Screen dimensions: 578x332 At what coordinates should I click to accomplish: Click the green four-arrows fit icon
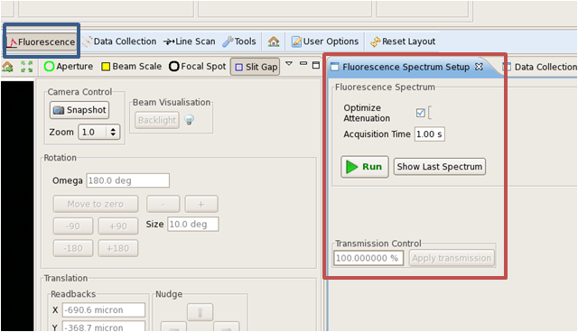26,67
